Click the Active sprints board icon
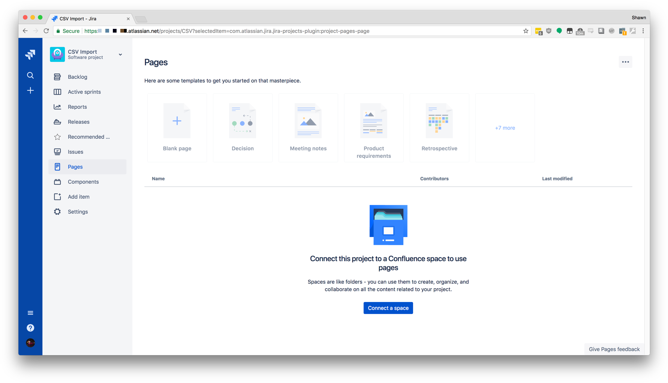This screenshot has width=668, height=383. [x=57, y=92]
